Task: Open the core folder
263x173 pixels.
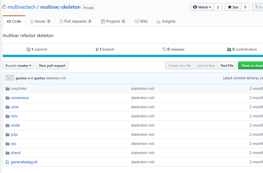Action: tap(14, 107)
